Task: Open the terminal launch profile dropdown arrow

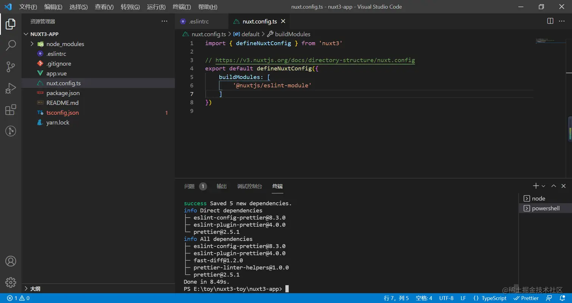Action: (x=543, y=186)
